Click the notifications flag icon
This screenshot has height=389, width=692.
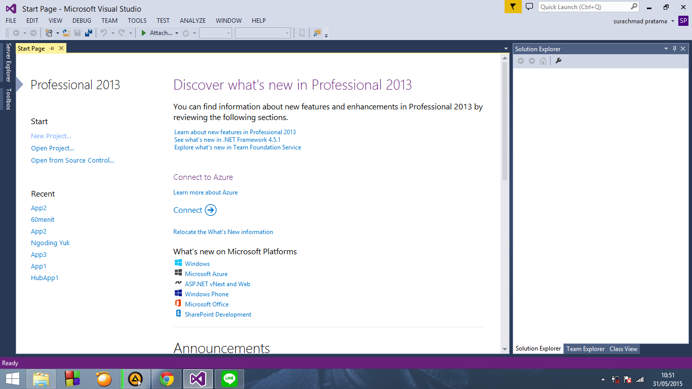pyautogui.click(x=513, y=7)
